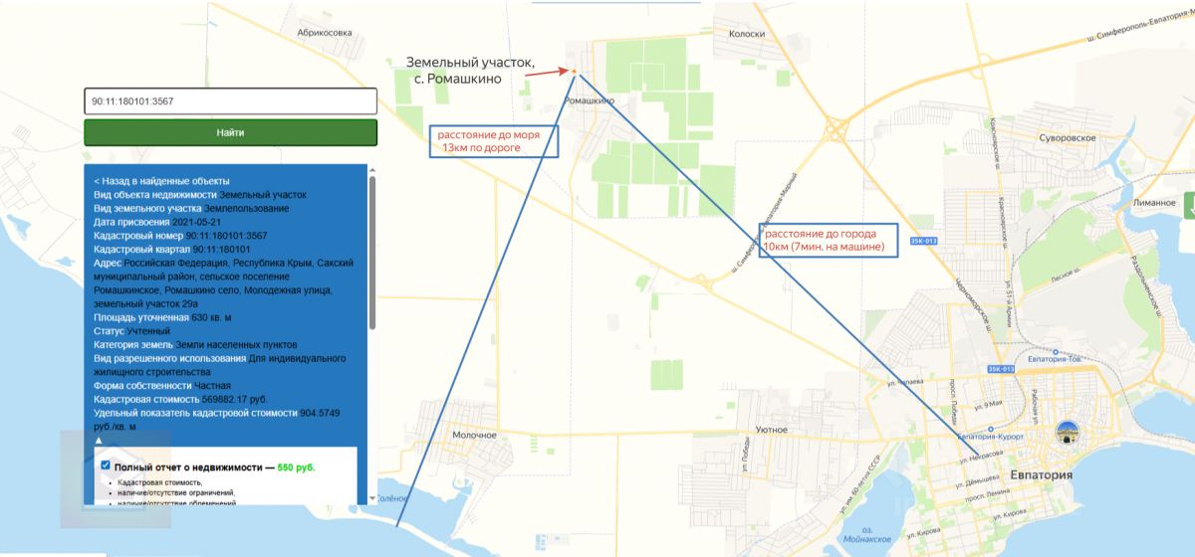Go back via Назад в найденные объекты link
The width and height of the screenshot is (1195, 557).
click(x=161, y=181)
